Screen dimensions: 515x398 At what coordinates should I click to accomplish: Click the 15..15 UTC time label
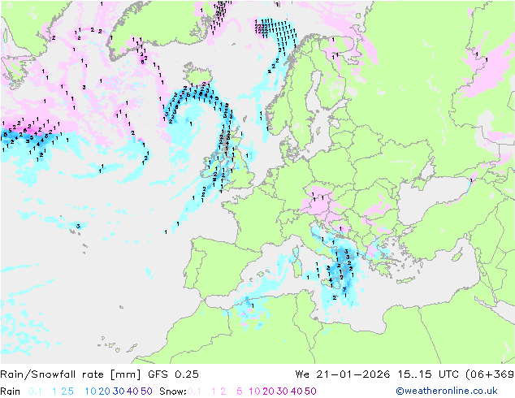(427, 374)
